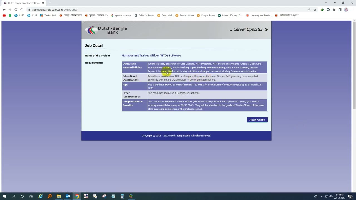Click the Apply Online button

click(x=257, y=120)
